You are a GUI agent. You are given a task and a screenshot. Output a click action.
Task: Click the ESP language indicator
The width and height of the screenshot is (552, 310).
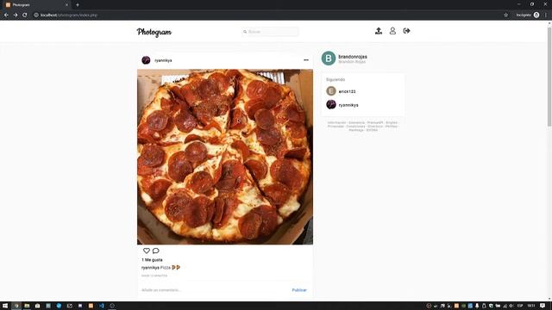pyautogui.click(x=520, y=306)
